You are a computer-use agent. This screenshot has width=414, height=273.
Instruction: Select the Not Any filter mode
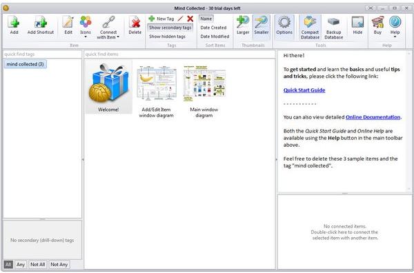point(59,264)
